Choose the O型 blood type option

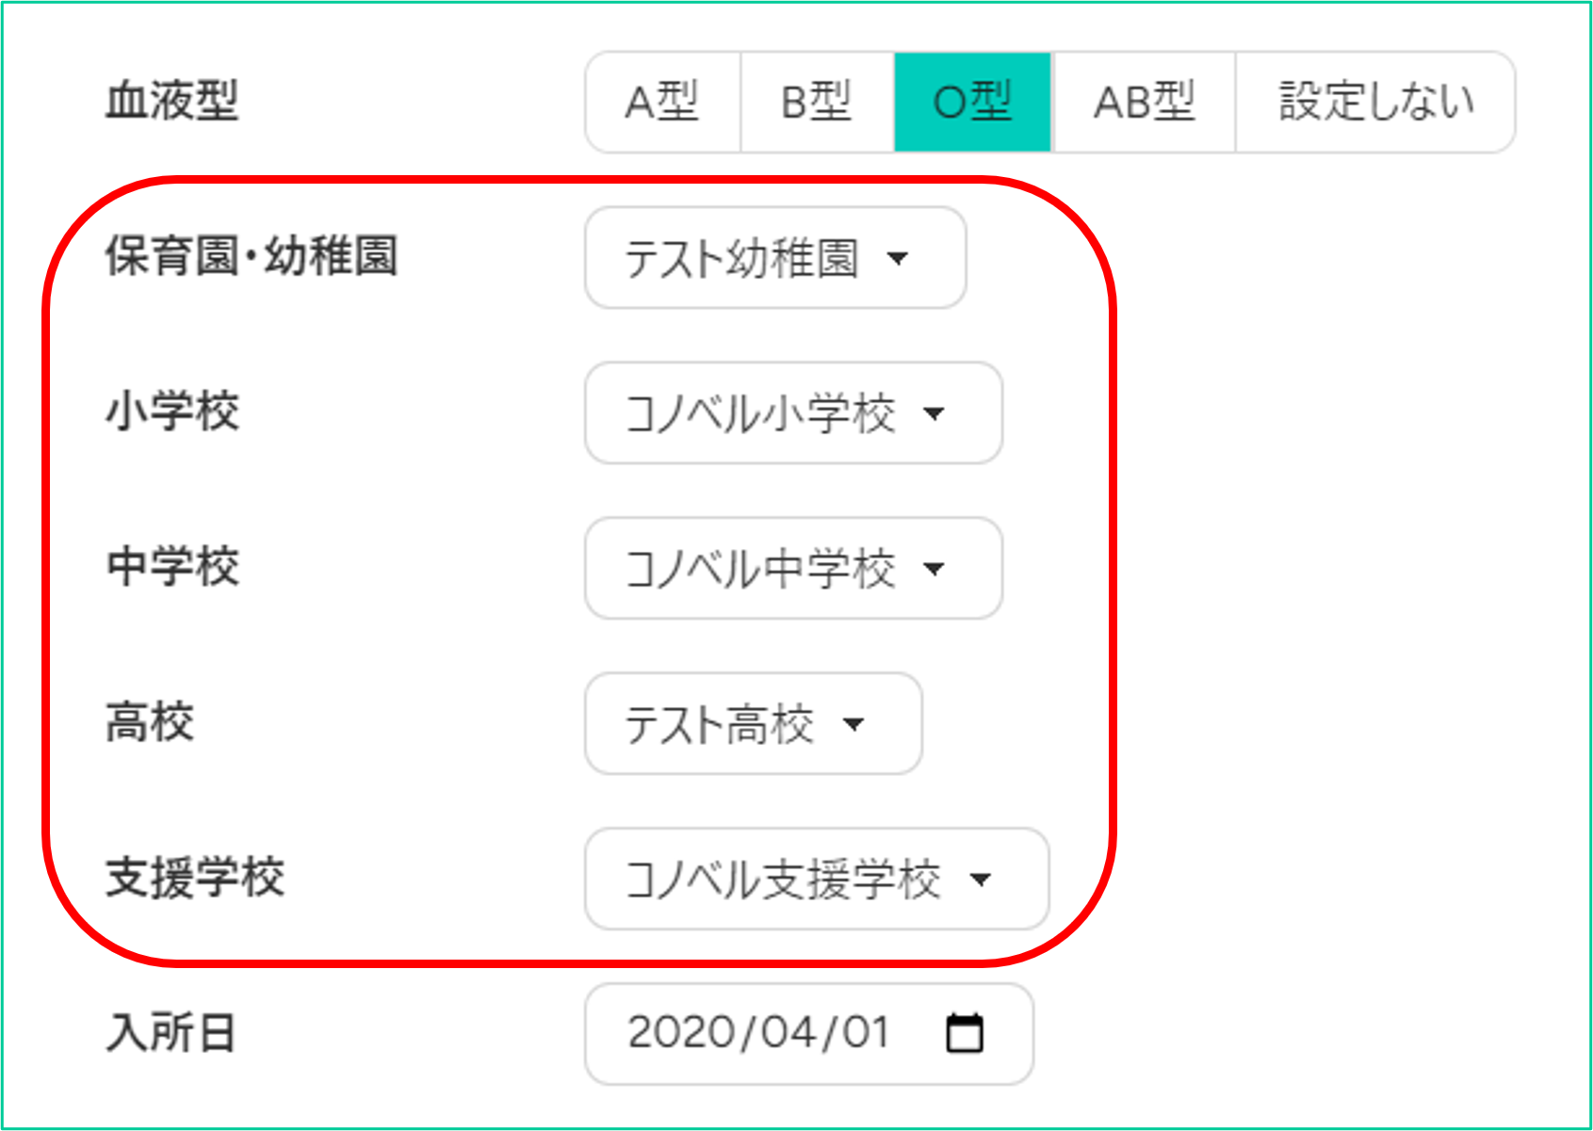point(972,102)
